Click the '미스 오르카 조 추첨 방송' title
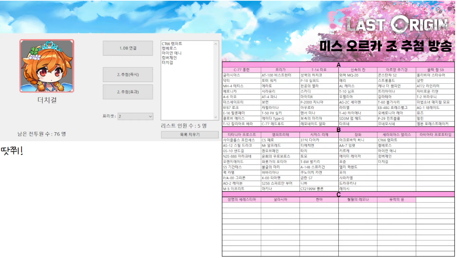This screenshot has height=258, width=457. (386, 46)
